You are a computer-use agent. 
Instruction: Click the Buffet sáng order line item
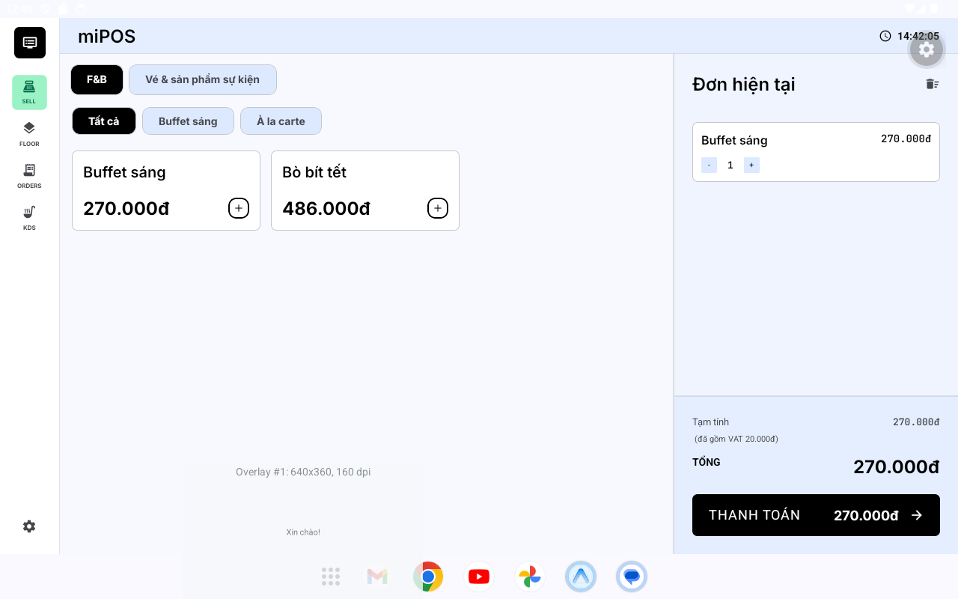click(x=816, y=152)
